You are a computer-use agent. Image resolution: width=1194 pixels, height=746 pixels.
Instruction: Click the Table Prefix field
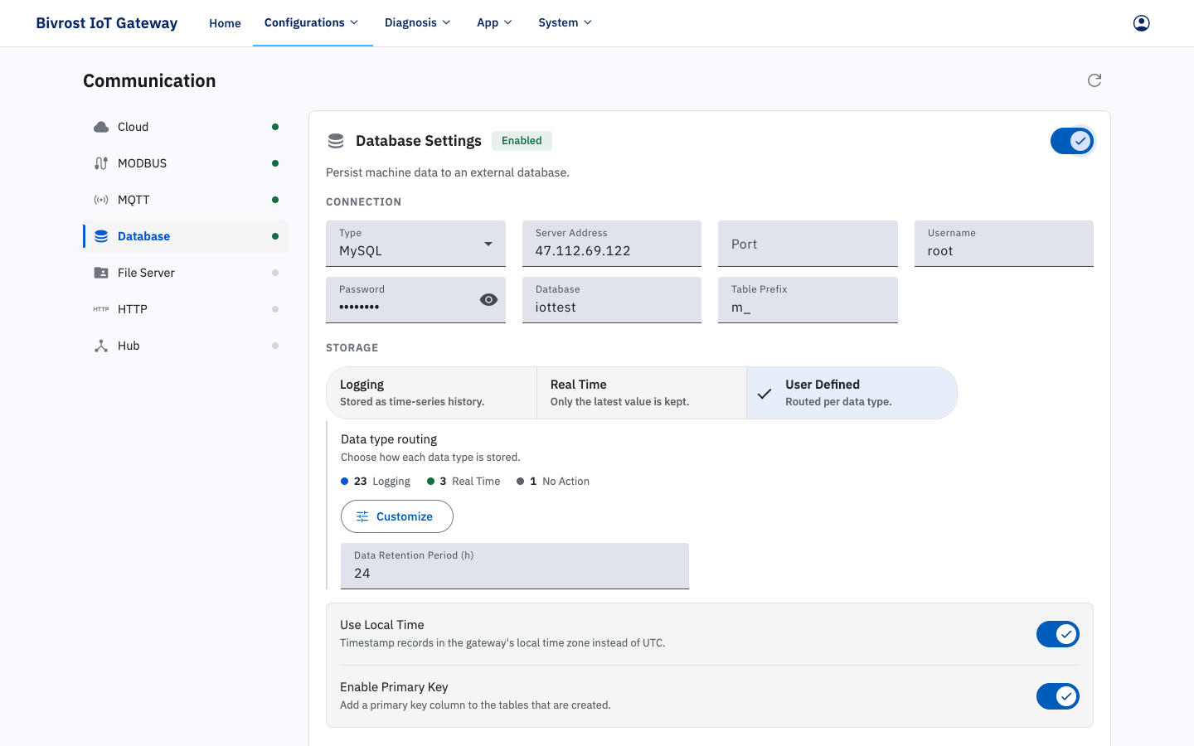pyautogui.click(x=808, y=300)
